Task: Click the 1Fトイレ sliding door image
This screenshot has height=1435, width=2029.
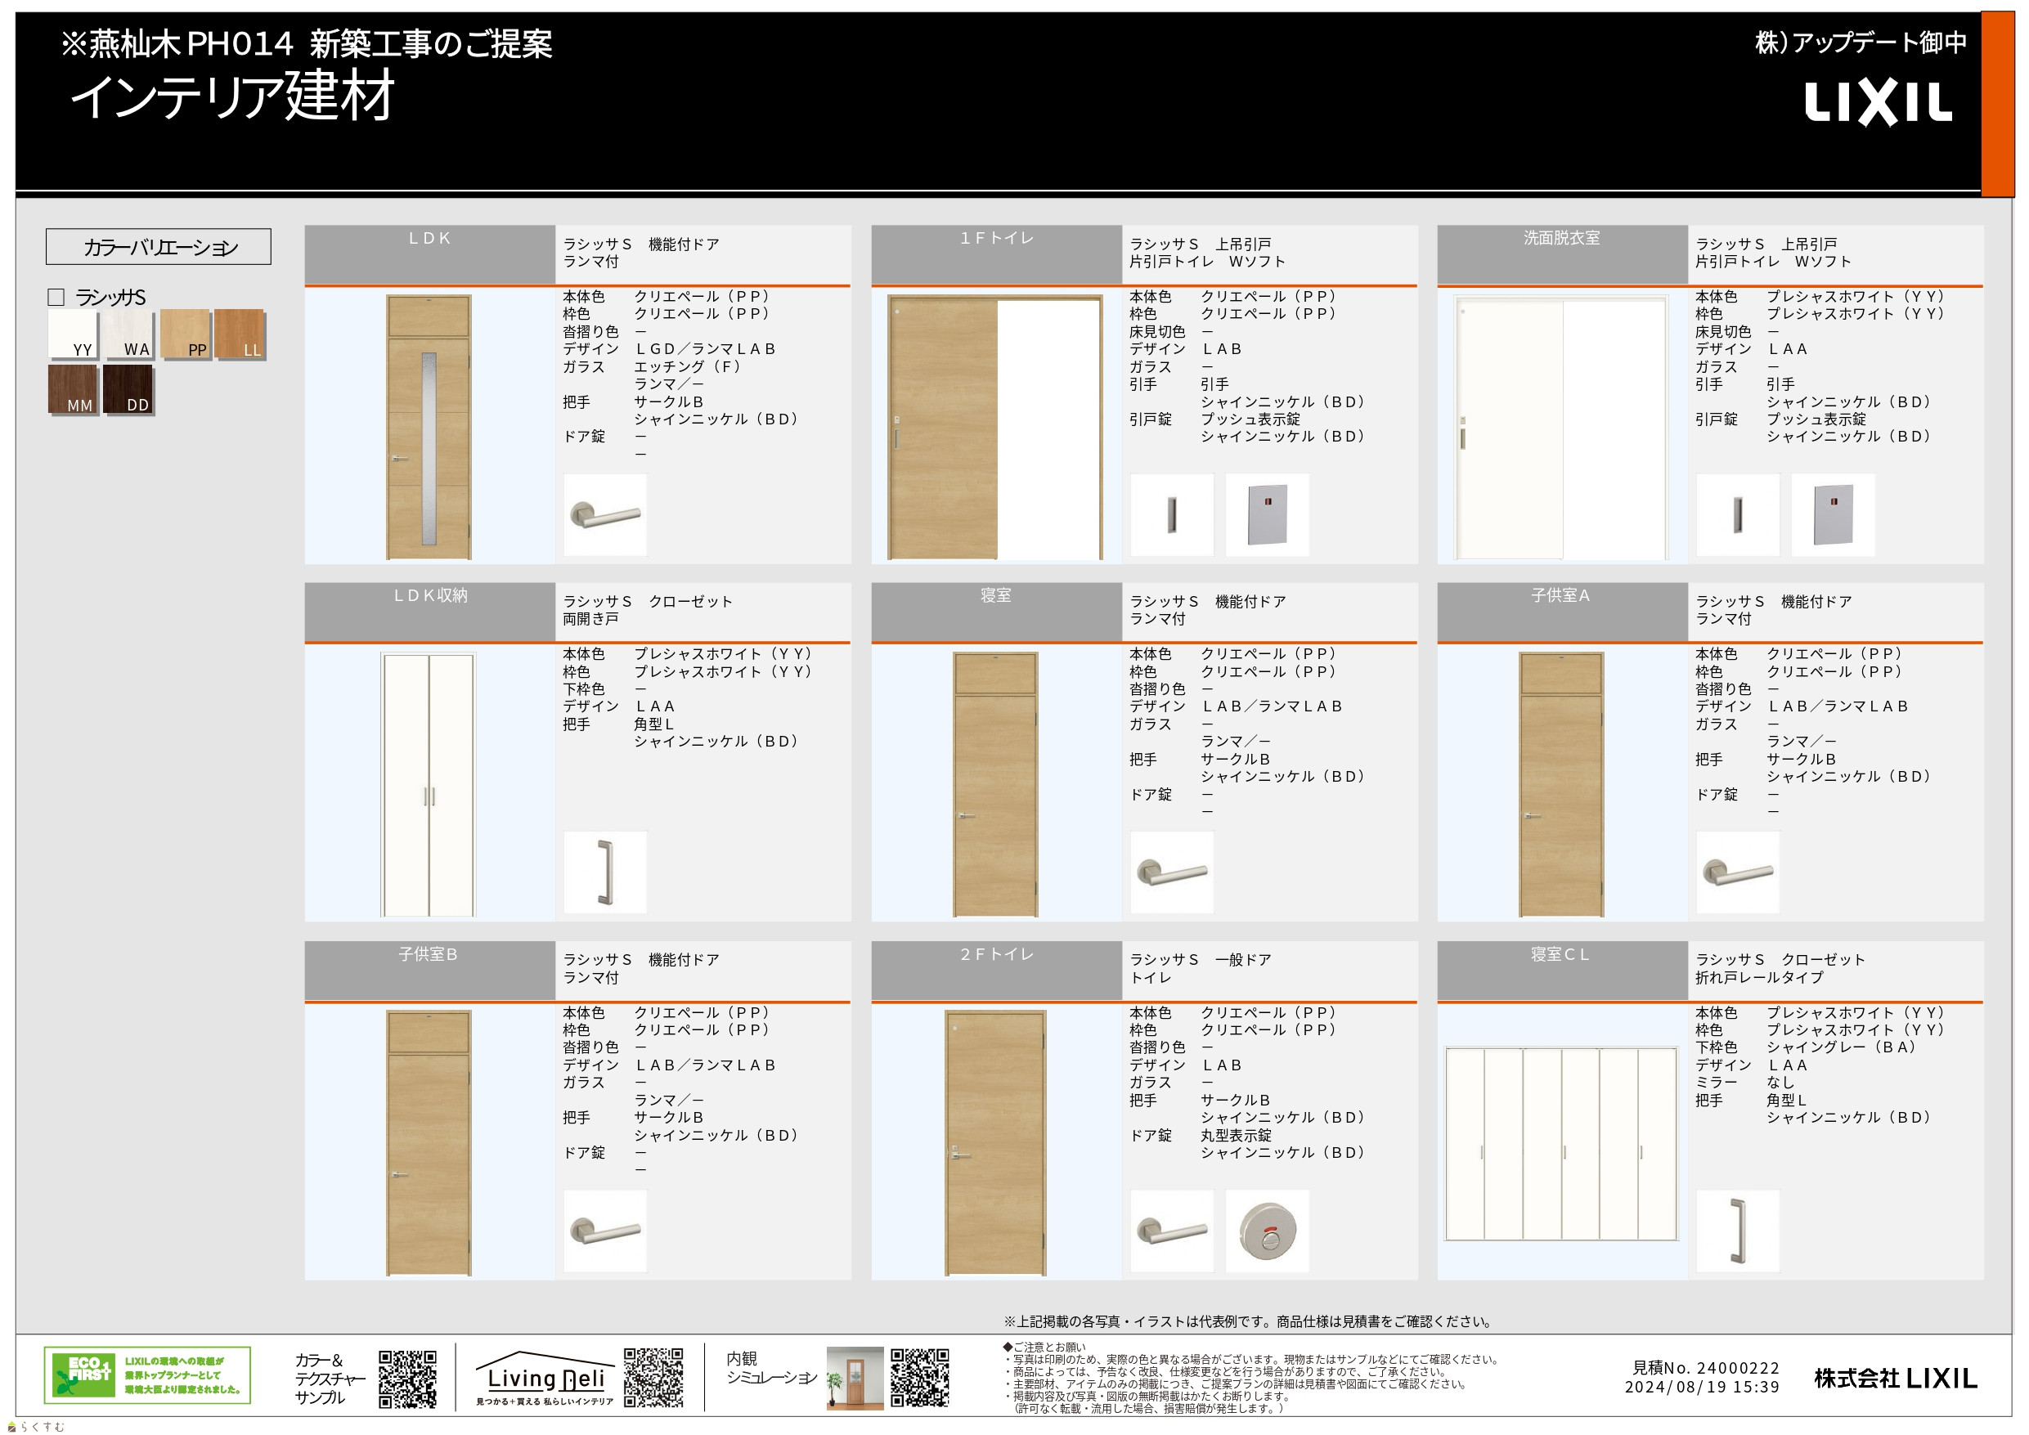Action: [995, 427]
